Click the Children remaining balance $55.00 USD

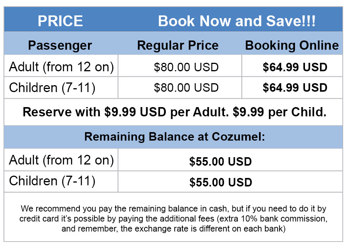click(221, 182)
